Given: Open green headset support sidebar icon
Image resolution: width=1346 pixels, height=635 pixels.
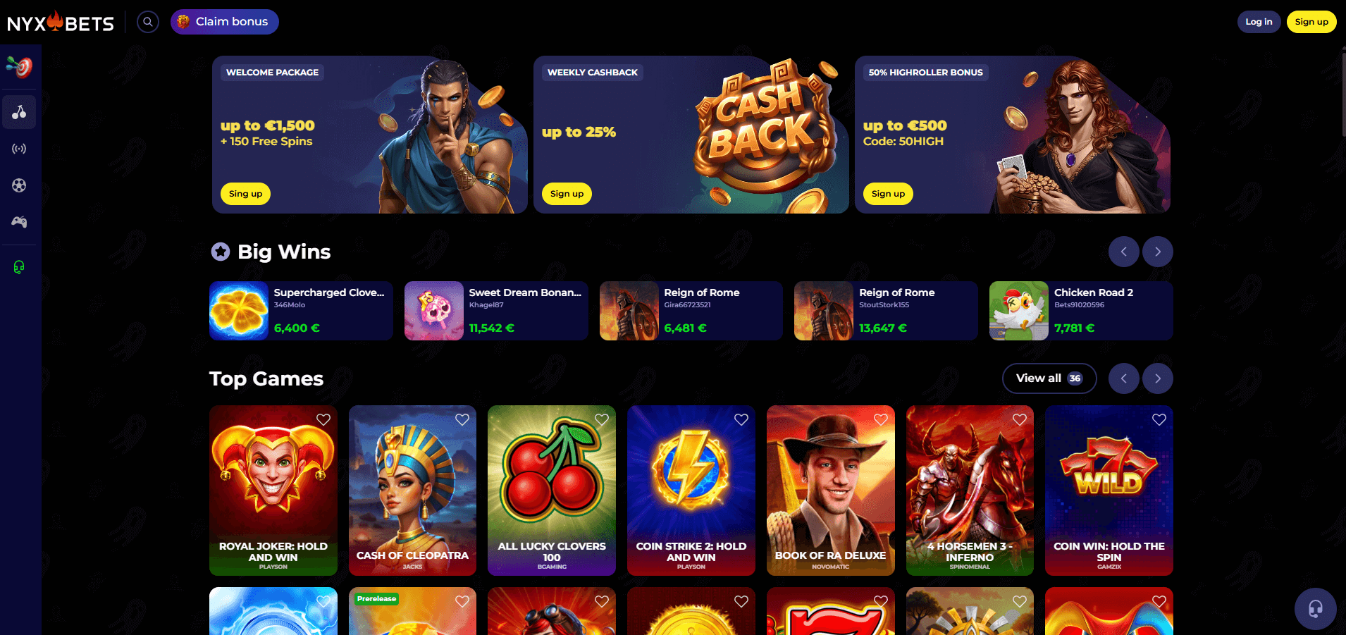Looking at the screenshot, I should (x=19, y=267).
